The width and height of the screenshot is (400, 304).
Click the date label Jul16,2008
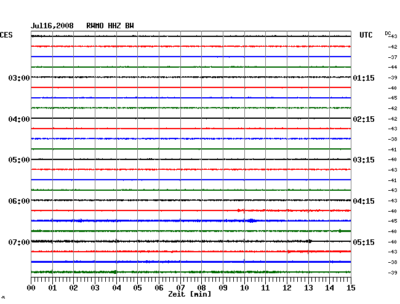[x=52, y=26]
